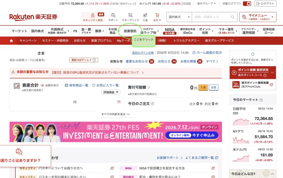Click help icon beside 楽天ポイントコース
This screenshot has width=283, height=178.
[265, 75]
